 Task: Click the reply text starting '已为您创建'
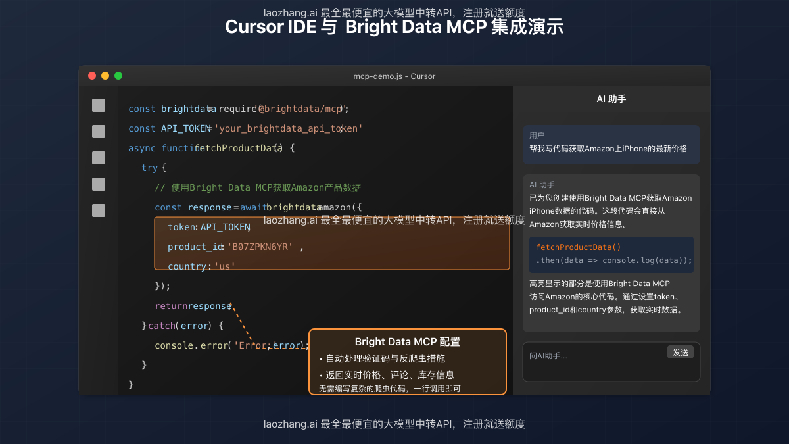pyautogui.click(x=611, y=210)
